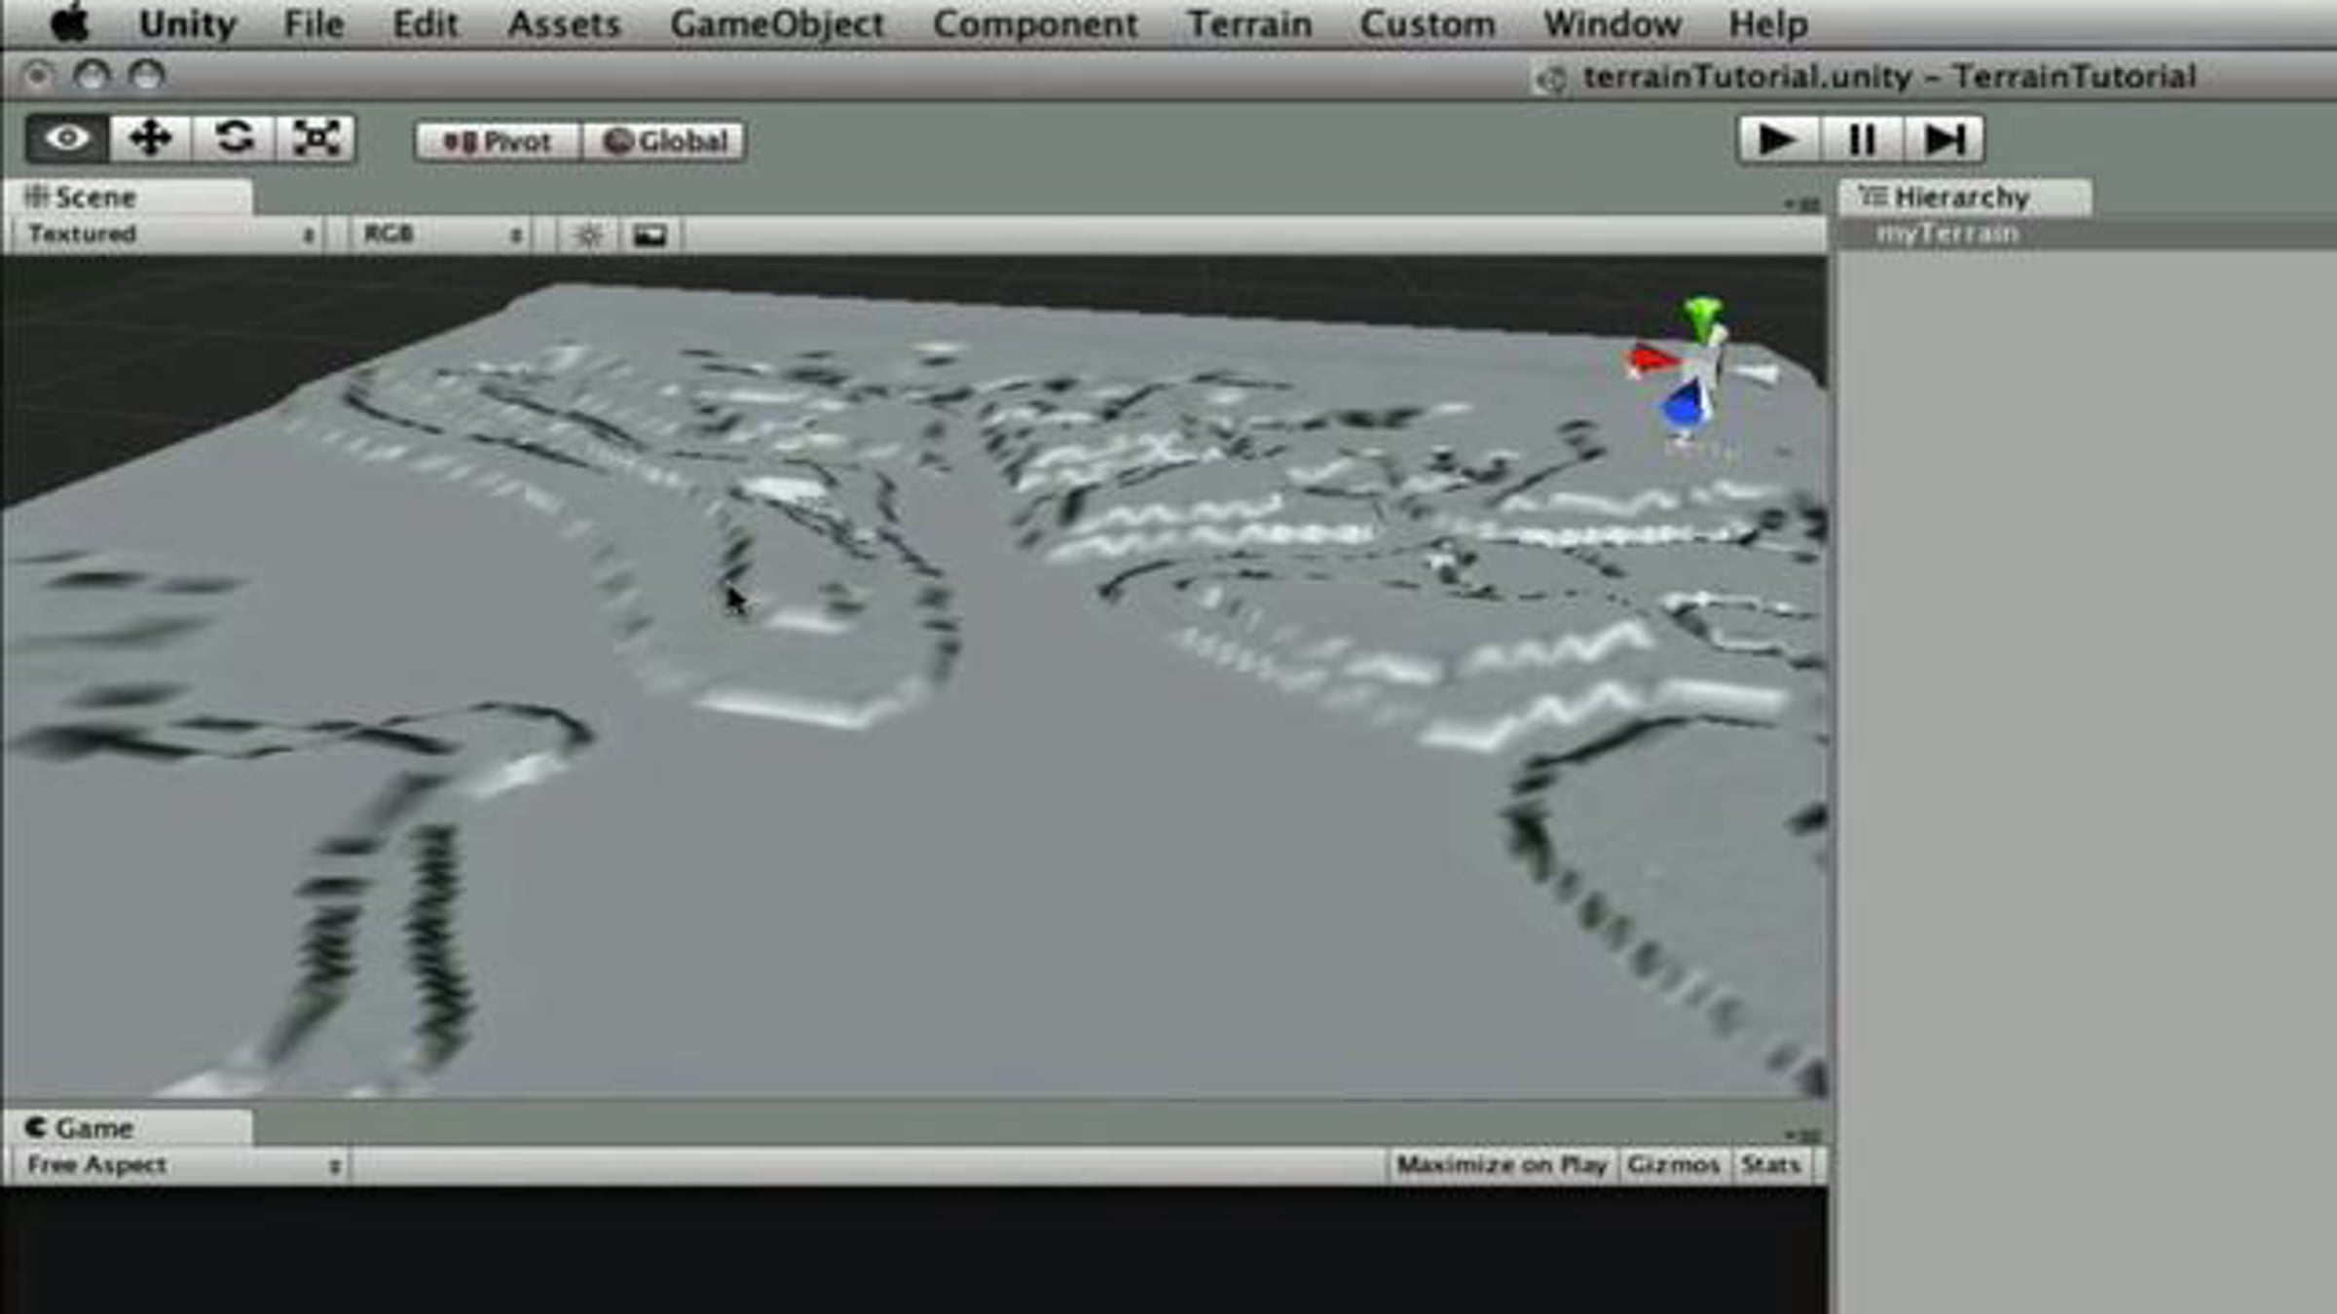This screenshot has height=1314, width=2337.
Task: Toggle Global handle rotation mode
Action: point(665,141)
